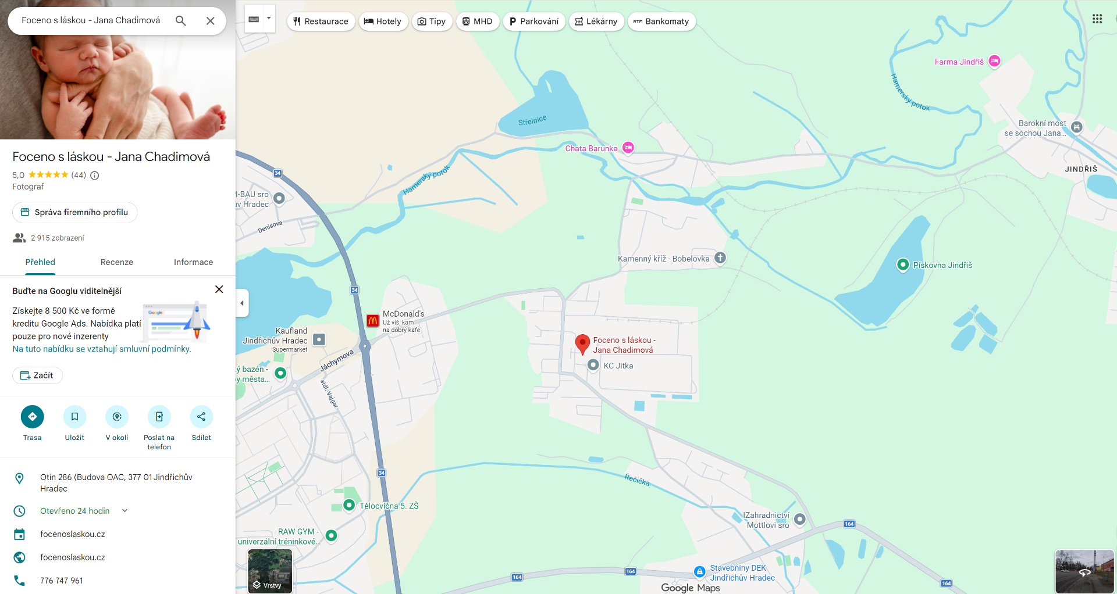Expand the opening hours dropdown

pyautogui.click(x=124, y=511)
